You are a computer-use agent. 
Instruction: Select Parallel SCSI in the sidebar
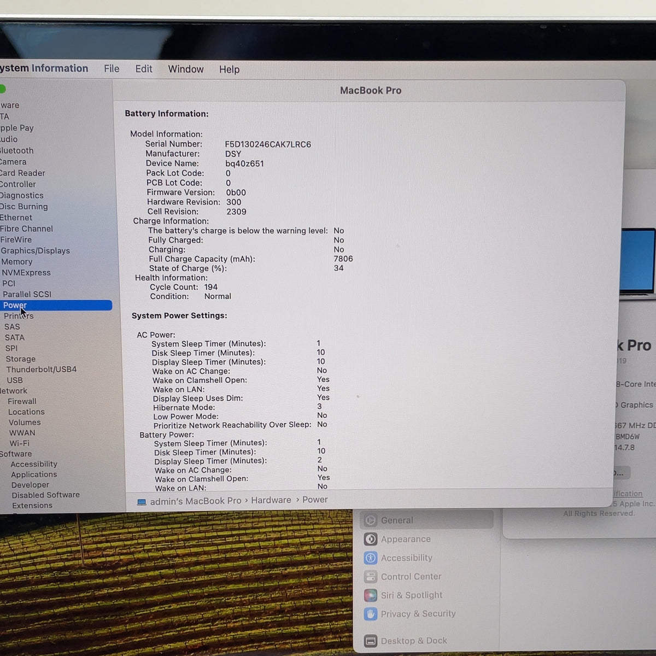27,295
